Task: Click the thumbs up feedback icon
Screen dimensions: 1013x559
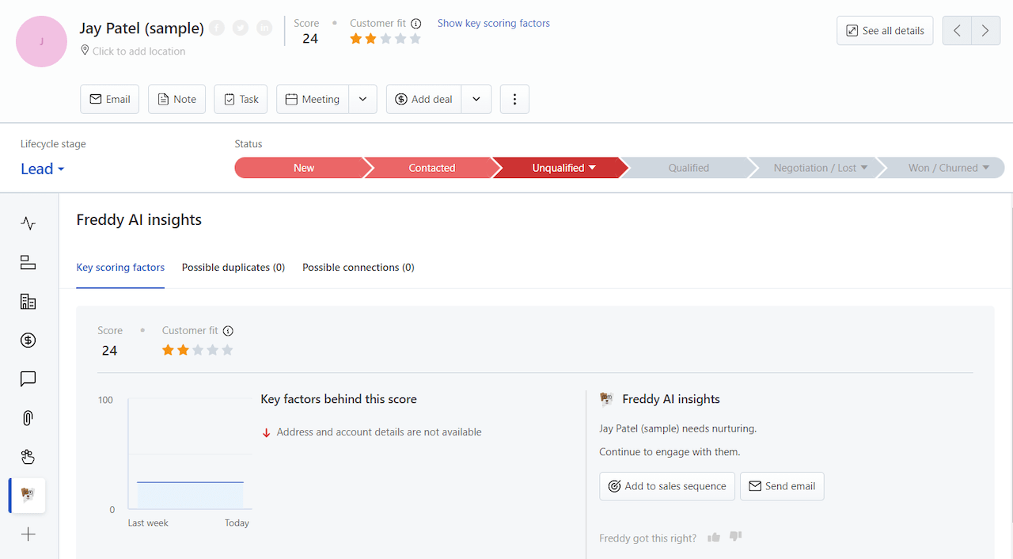Action: [x=714, y=538]
